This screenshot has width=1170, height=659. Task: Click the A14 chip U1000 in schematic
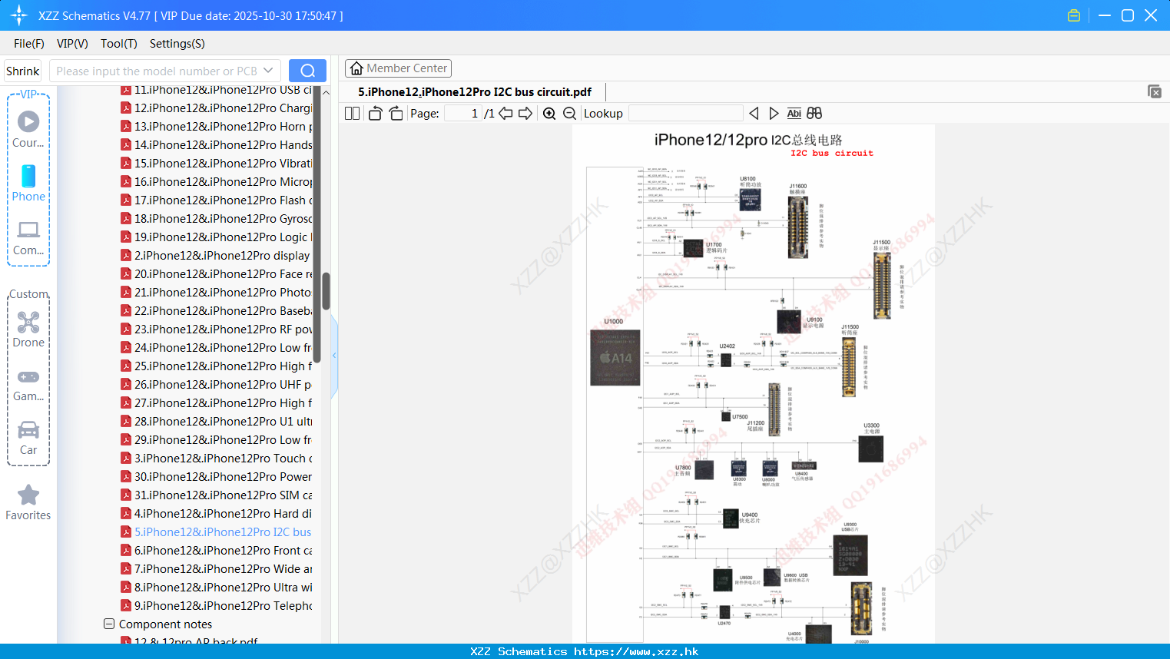tap(615, 357)
